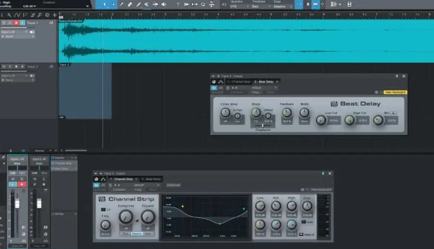Image resolution: width=434 pixels, height=249 pixels.
Task: Click Compare in Channel Strip window
Action: [x=119, y=190]
